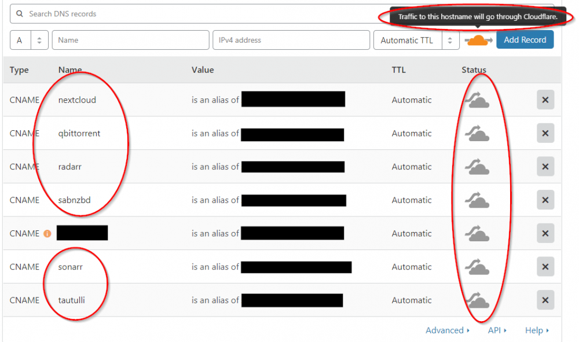Click the search magnifier icon
579x342 pixels.
(20, 14)
